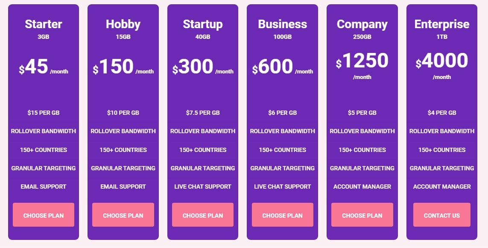
Task: Click the Hobby plan title
Action: pyautogui.click(x=123, y=24)
